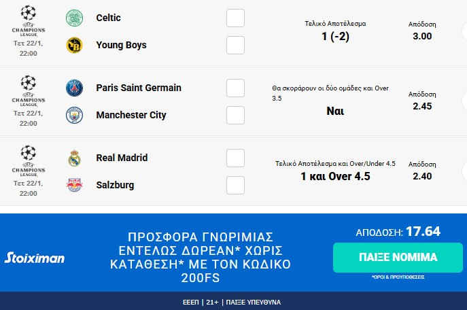Click the Champions League logo beside Celtic
Image resolution: width=467 pixels, height=310 pixels.
click(x=29, y=20)
